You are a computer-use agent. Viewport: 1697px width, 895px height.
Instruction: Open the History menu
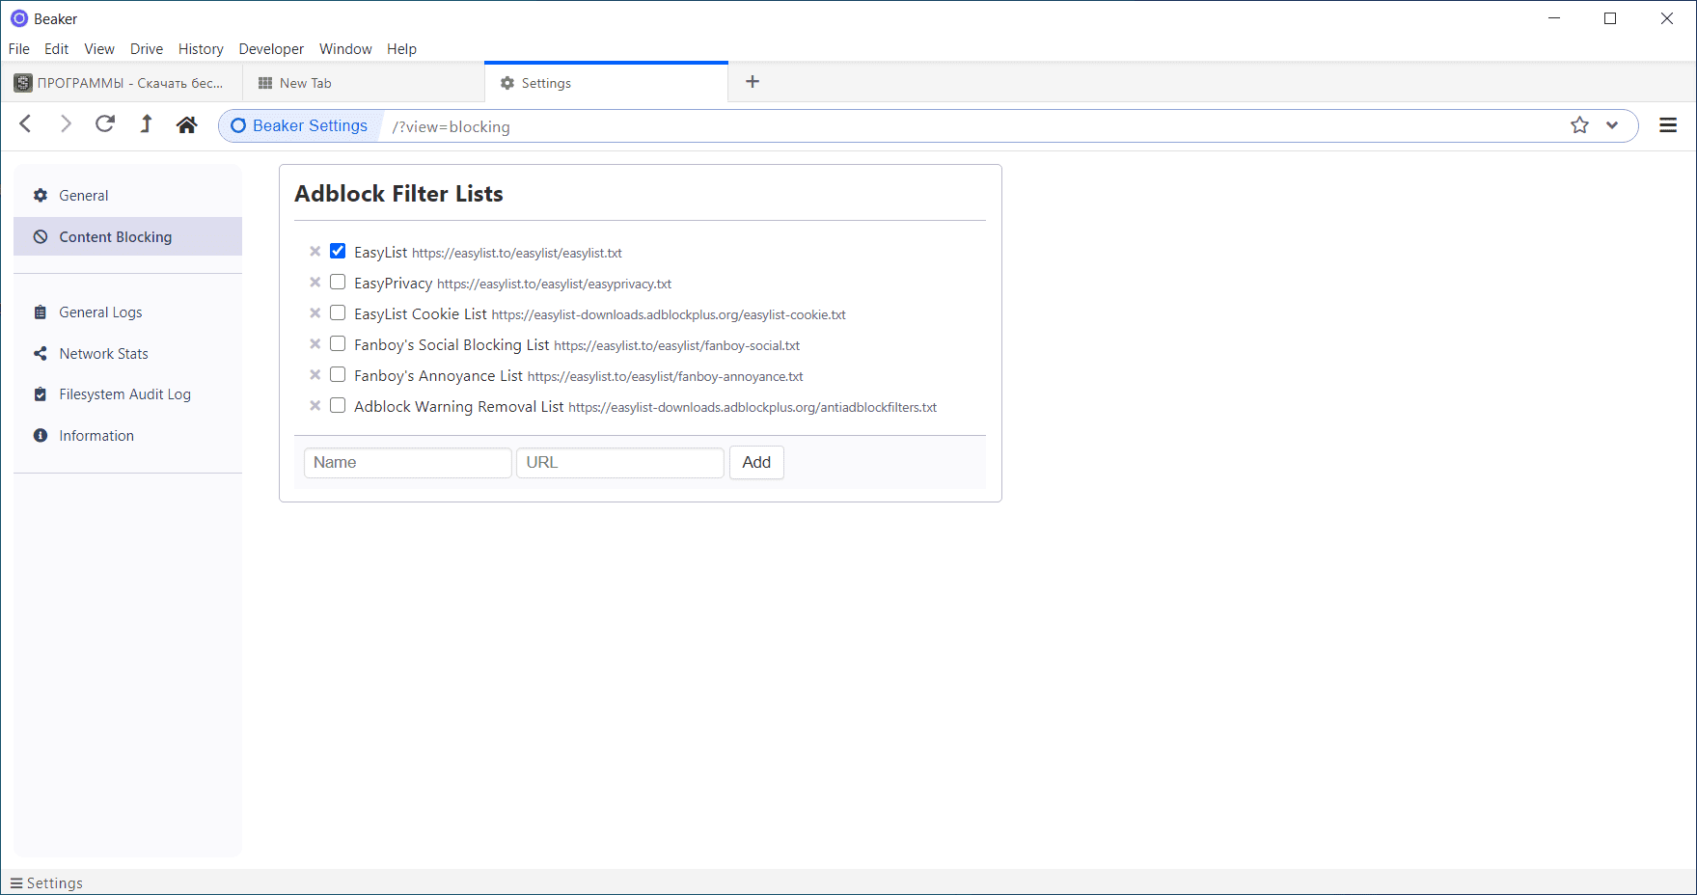point(201,49)
